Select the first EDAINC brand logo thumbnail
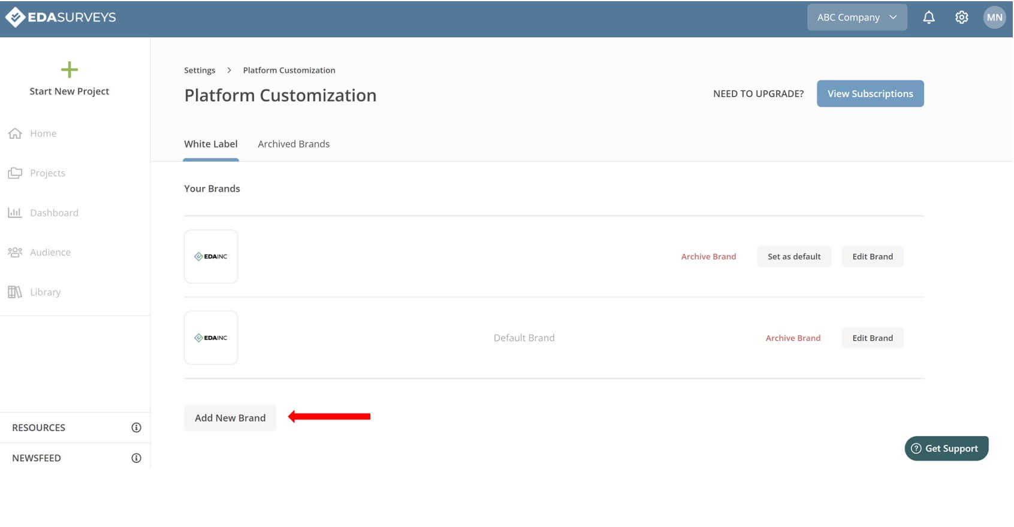1014x527 pixels. click(x=211, y=256)
